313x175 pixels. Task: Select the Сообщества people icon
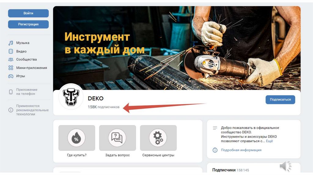11,59
